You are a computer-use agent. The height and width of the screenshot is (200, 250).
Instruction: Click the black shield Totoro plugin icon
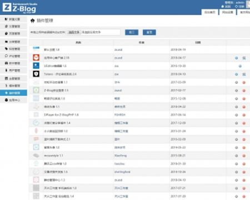(x=36, y=74)
